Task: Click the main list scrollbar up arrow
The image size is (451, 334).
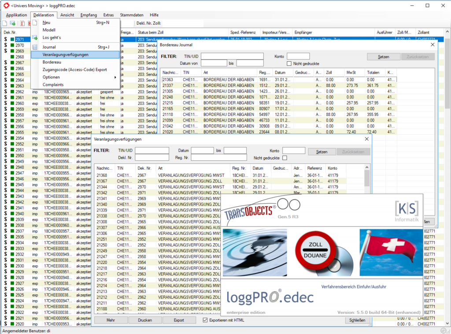Action: click(x=447, y=32)
